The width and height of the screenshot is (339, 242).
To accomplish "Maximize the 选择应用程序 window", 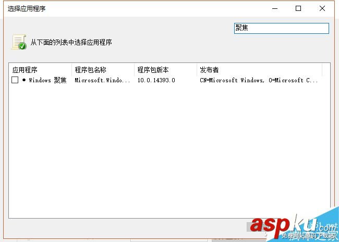I will [298, 9].
